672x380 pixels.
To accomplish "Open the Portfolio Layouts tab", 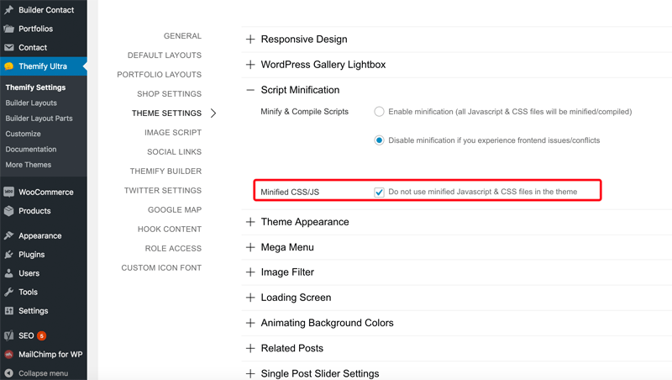I will [x=160, y=75].
